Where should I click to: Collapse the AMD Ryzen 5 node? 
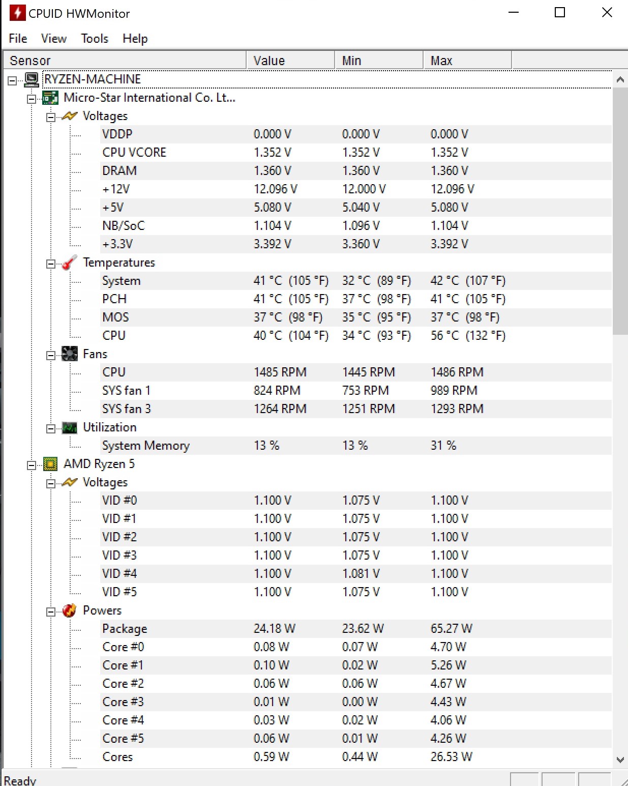point(32,465)
